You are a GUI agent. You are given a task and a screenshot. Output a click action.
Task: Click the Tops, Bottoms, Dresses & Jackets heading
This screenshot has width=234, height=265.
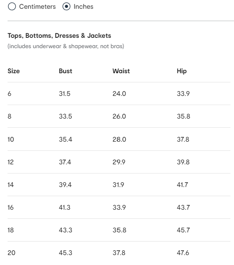tap(59, 36)
